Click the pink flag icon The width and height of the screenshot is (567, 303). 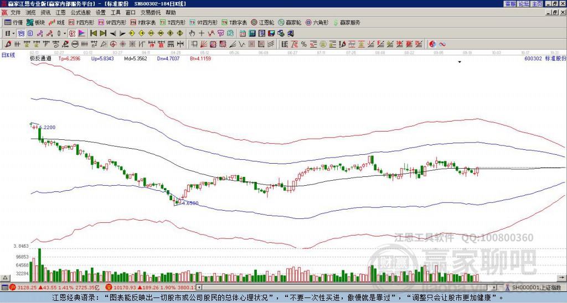tap(82, 34)
